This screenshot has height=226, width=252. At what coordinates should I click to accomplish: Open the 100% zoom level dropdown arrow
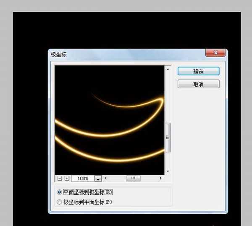click(98, 178)
